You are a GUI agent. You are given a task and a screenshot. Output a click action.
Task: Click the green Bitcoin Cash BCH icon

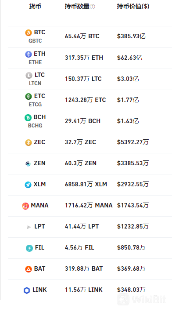tap(28, 118)
